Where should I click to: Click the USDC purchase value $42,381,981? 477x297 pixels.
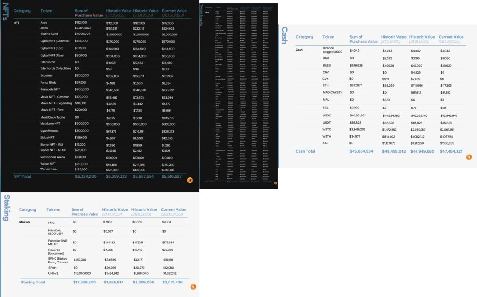coord(357,115)
